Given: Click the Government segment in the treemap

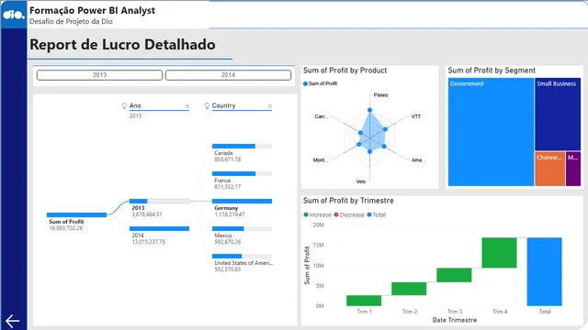Looking at the screenshot, I should 491,132.
